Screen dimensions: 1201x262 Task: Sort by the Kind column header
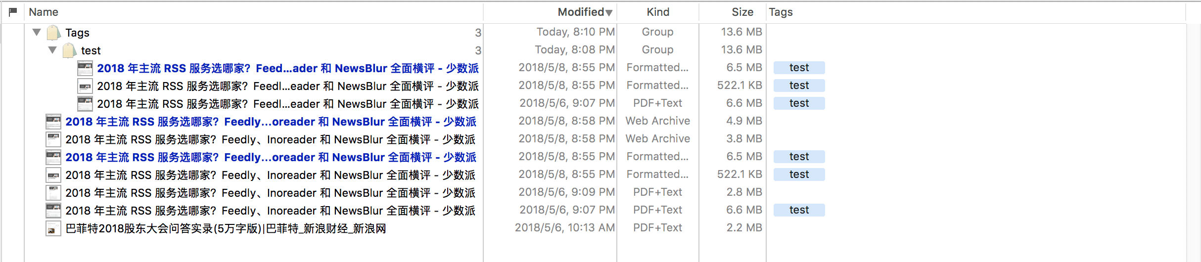(x=658, y=12)
